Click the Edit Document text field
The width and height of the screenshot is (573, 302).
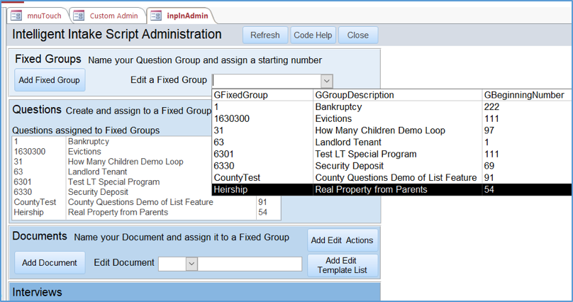pos(250,263)
